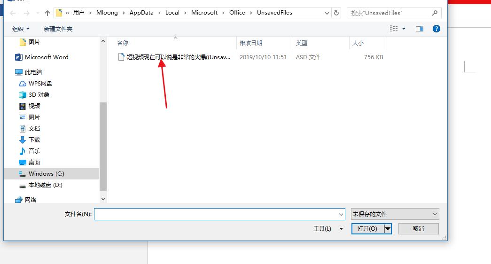Select 网络 in navigation pane
Viewport: 491px width, 264px height.
point(31,200)
